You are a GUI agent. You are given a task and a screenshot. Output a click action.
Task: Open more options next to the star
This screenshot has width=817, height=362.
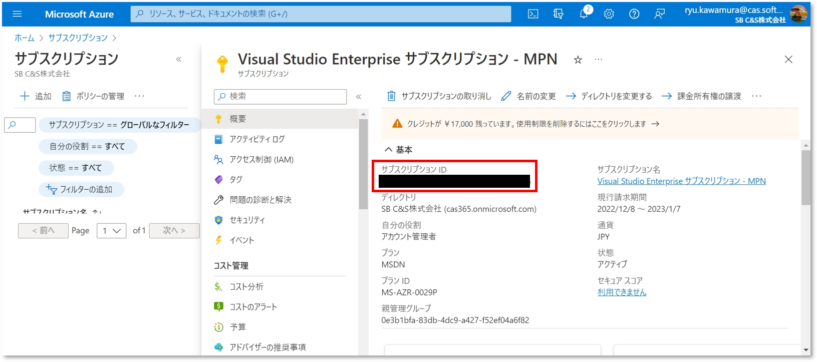pos(599,60)
